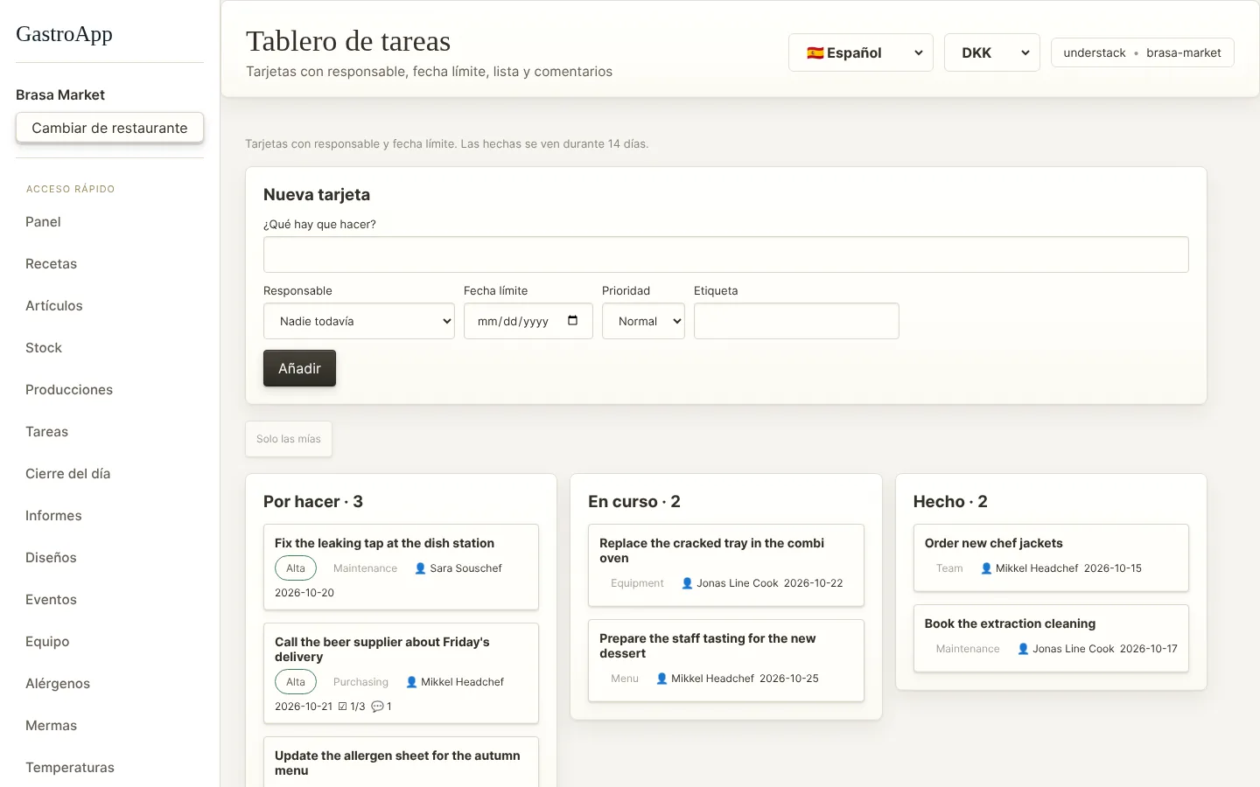1260x787 pixels.
Task: Click the GastroApp logo link
Action: click(64, 34)
